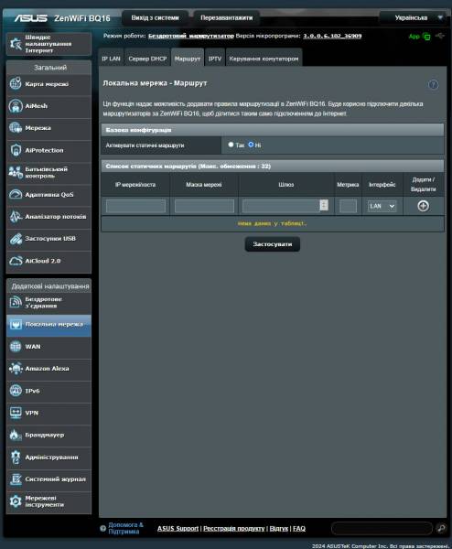Viewport: 452px width, 549px height.
Task: Select Ні to disable static routes
Action: click(x=251, y=145)
